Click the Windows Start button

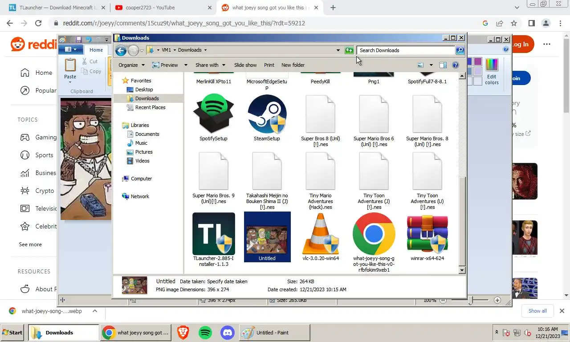(13, 333)
